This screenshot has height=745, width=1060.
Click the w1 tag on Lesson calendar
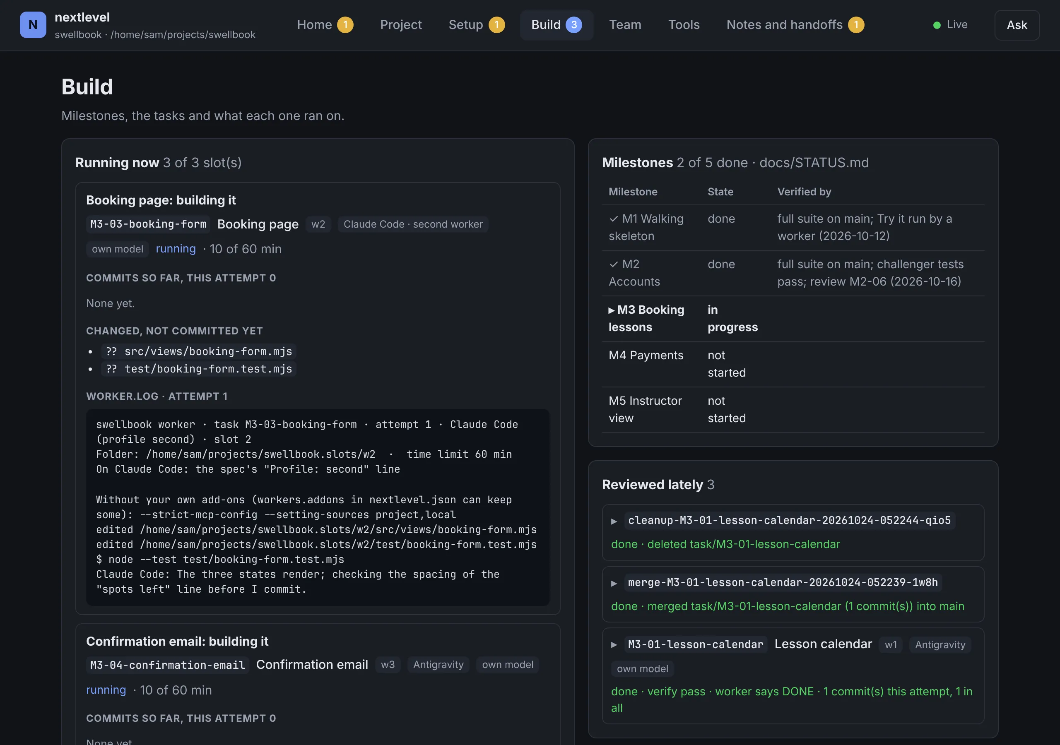point(891,645)
